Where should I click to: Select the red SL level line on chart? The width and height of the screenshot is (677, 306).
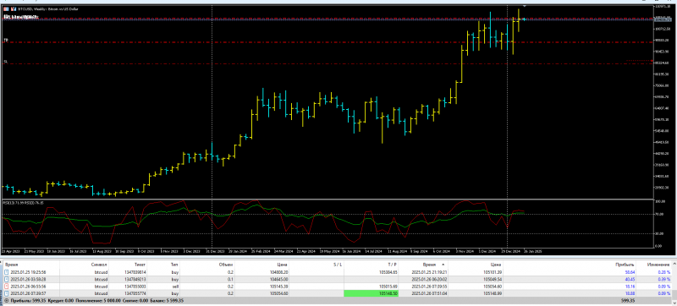328,63
